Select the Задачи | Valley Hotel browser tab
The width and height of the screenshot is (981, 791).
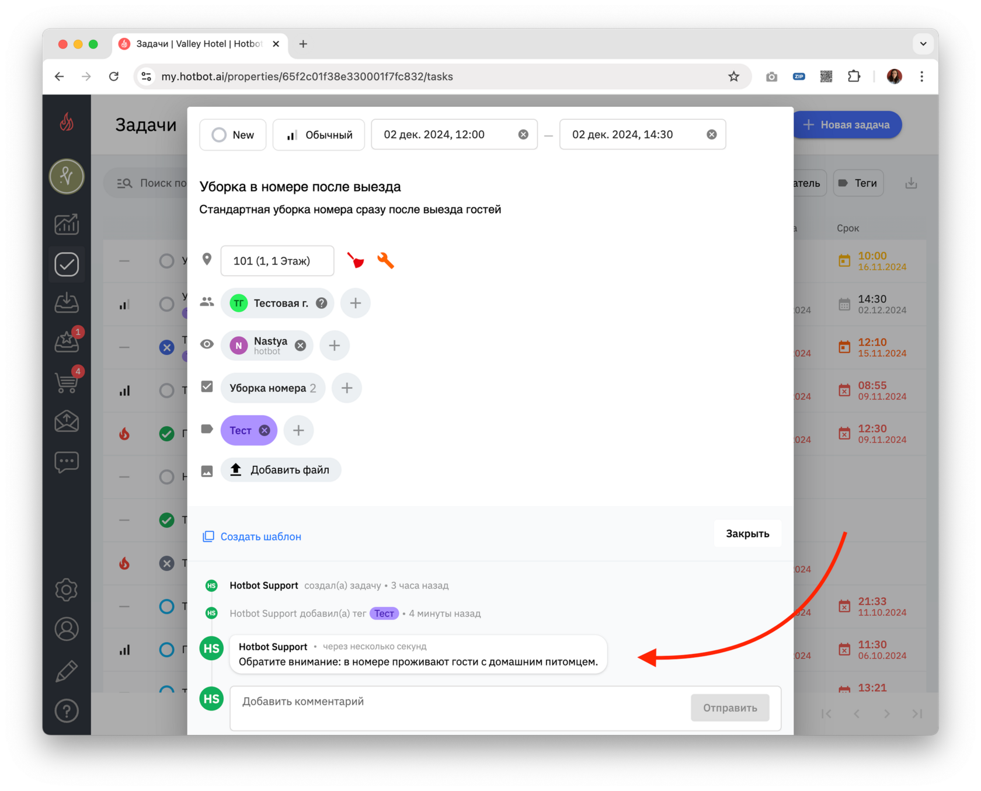point(199,44)
